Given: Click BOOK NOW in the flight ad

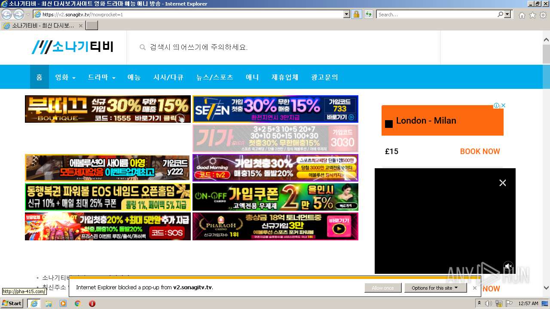Looking at the screenshot, I should click(480, 151).
